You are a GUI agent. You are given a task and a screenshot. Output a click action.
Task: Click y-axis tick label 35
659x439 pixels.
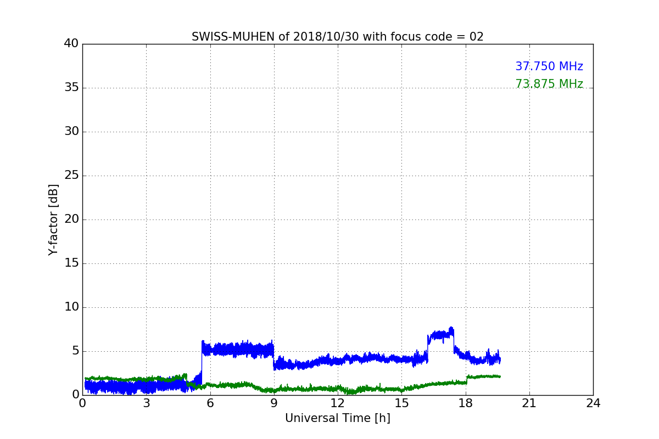(x=71, y=88)
